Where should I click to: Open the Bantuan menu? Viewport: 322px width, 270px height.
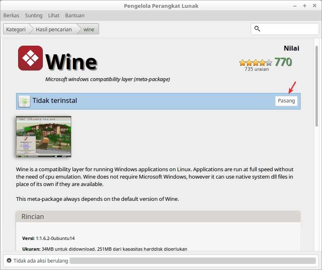coord(75,15)
